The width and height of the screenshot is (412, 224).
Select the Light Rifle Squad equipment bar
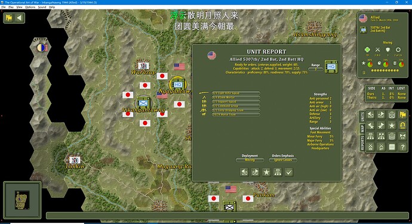236,93
